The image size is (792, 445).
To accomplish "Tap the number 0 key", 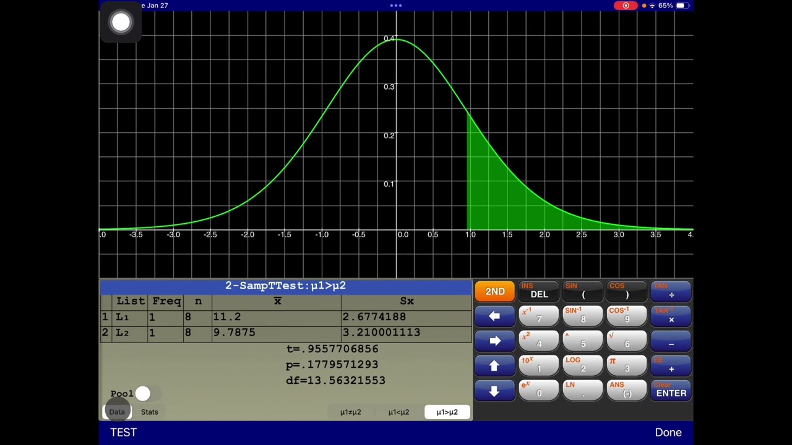I will coord(539,391).
